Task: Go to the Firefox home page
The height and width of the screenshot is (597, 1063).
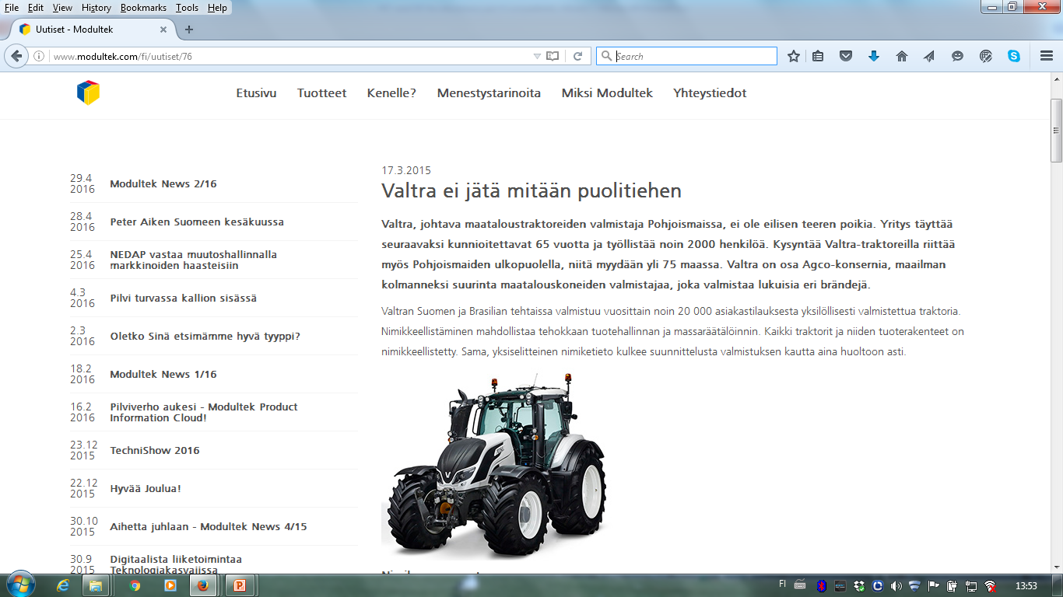Action: click(x=902, y=56)
